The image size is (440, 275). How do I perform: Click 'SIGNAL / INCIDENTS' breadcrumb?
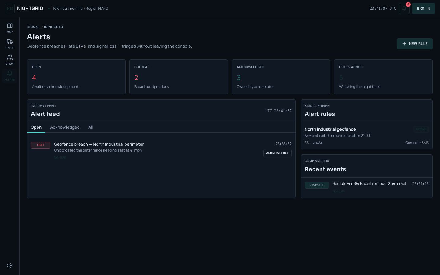(x=45, y=27)
